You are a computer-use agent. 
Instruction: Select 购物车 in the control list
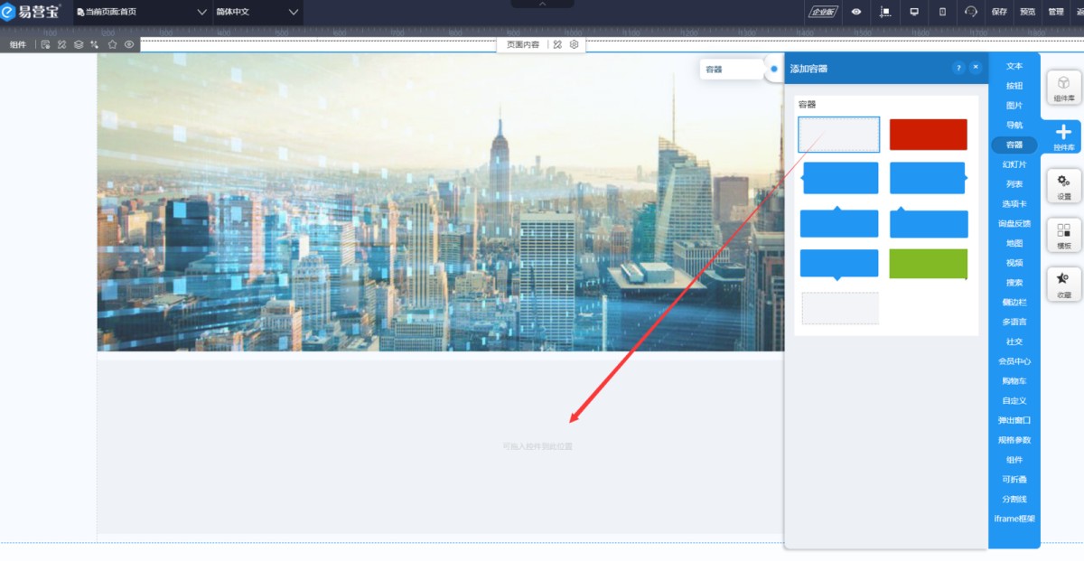(1014, 381)
